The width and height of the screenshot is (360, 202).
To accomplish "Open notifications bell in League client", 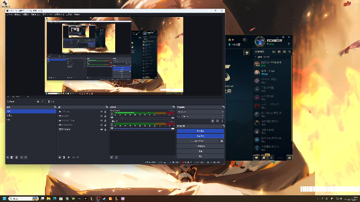I will pyautogui.click(x=289, y=44).
